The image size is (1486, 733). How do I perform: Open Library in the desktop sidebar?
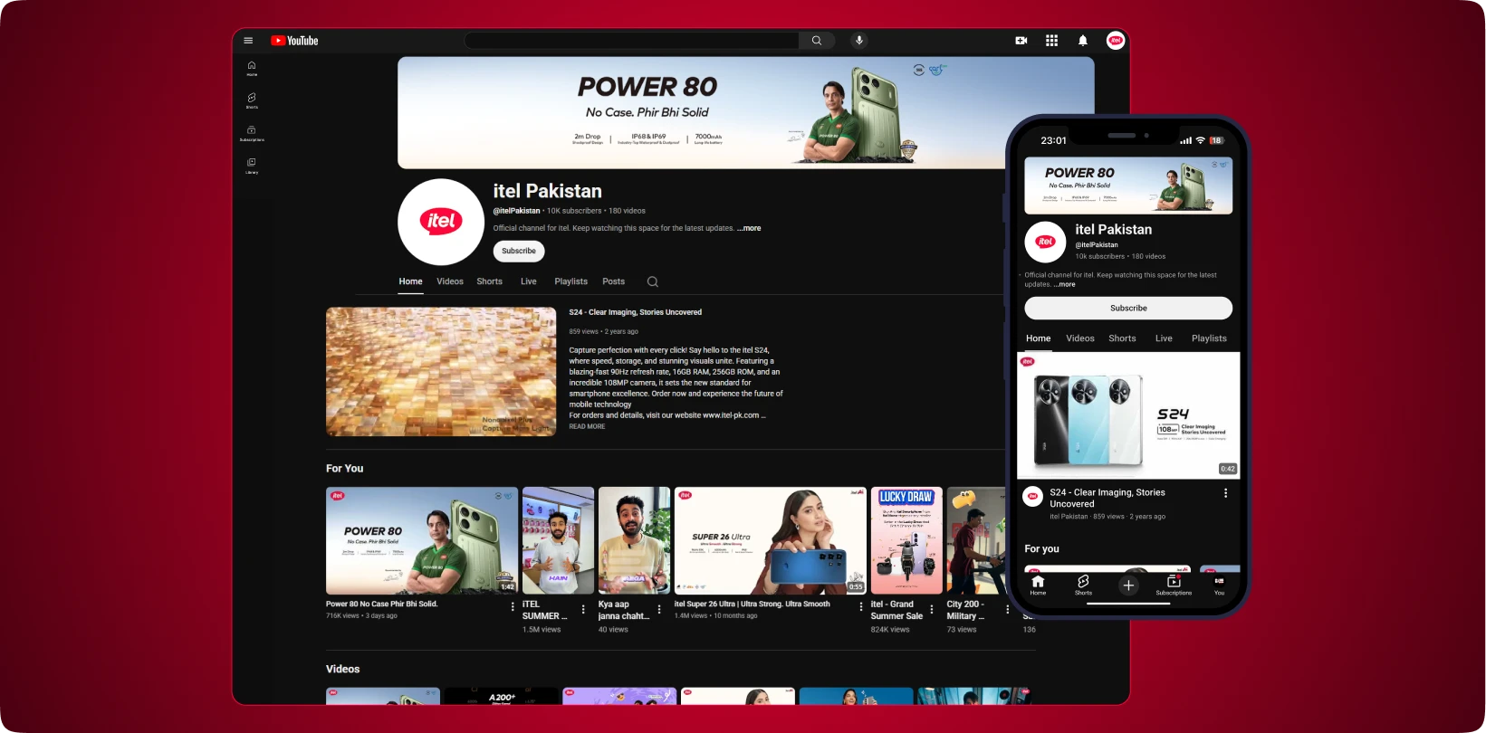coord(252,166)
